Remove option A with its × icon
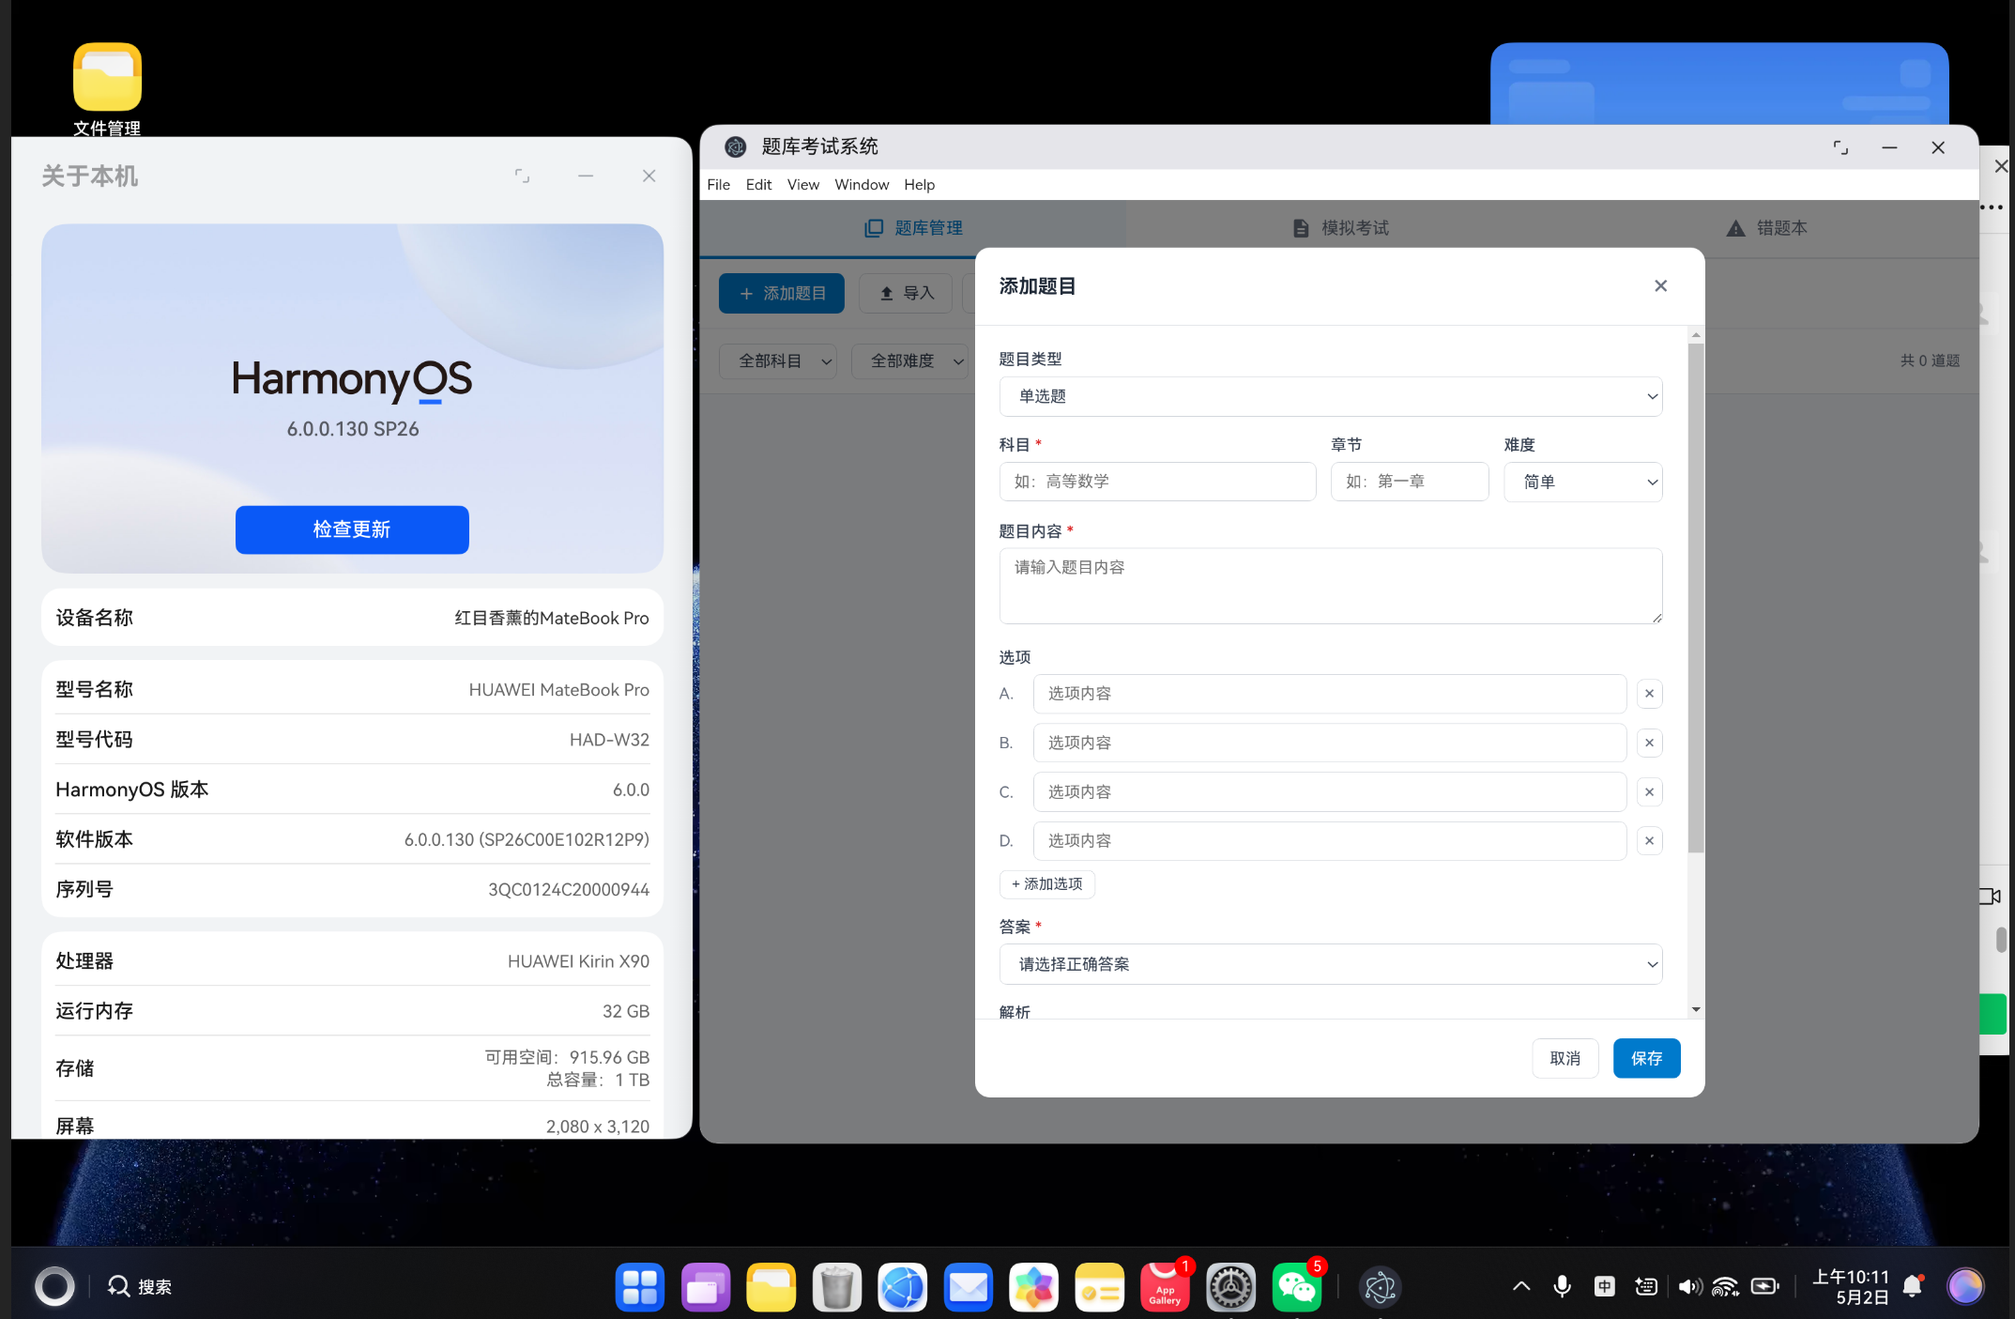 [x=1649, y=694]
